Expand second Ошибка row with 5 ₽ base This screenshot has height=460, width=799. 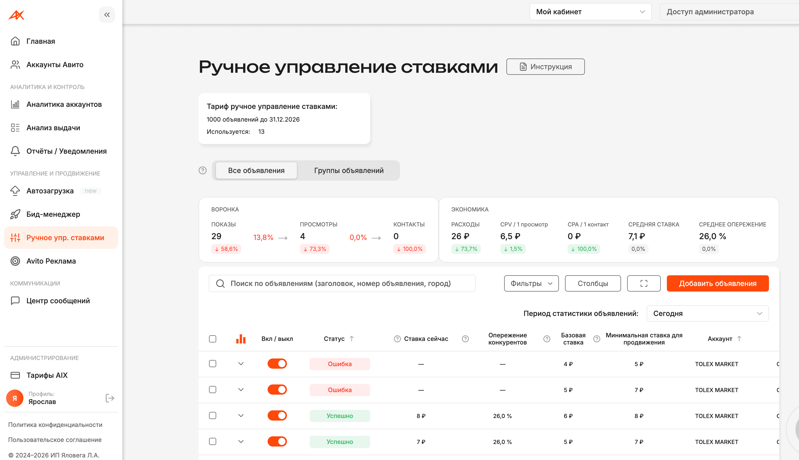click(241, 390)
